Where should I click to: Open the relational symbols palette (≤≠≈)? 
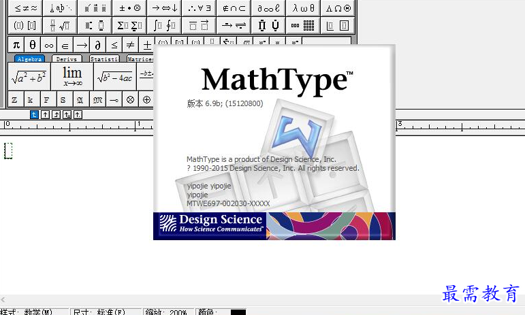pos(25,8)
